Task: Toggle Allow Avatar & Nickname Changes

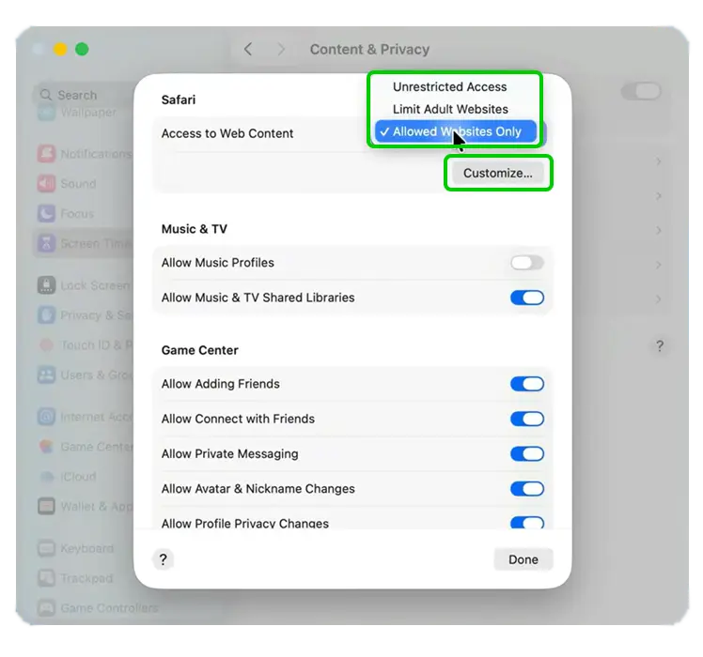Action: click(526, 489)
